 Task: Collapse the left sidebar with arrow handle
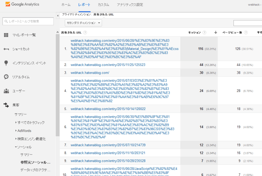tap(58, 15)
